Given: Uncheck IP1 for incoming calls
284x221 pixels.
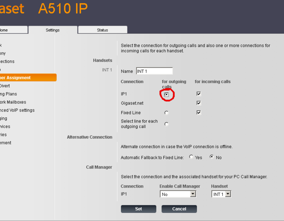Looking at the screenshot, I should click(x=199, y=94).
